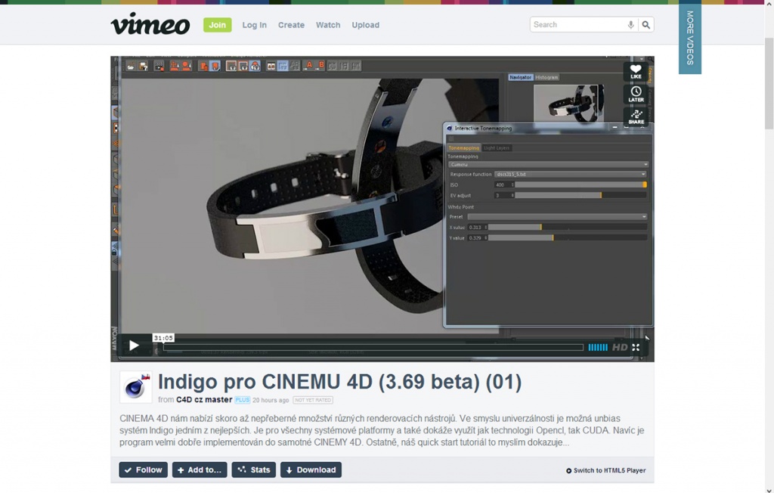Click the video title heading
This screenshot has height=493, width=774.
tap(339, 382)
